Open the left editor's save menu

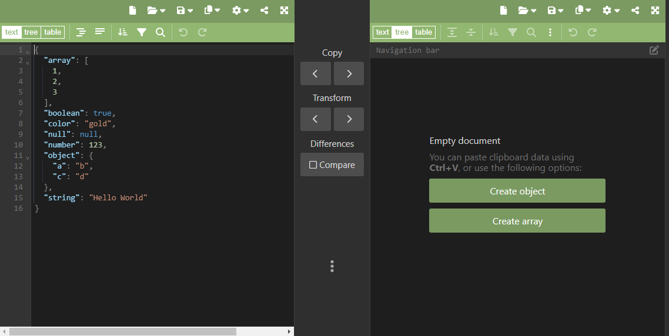pos(185,10)
